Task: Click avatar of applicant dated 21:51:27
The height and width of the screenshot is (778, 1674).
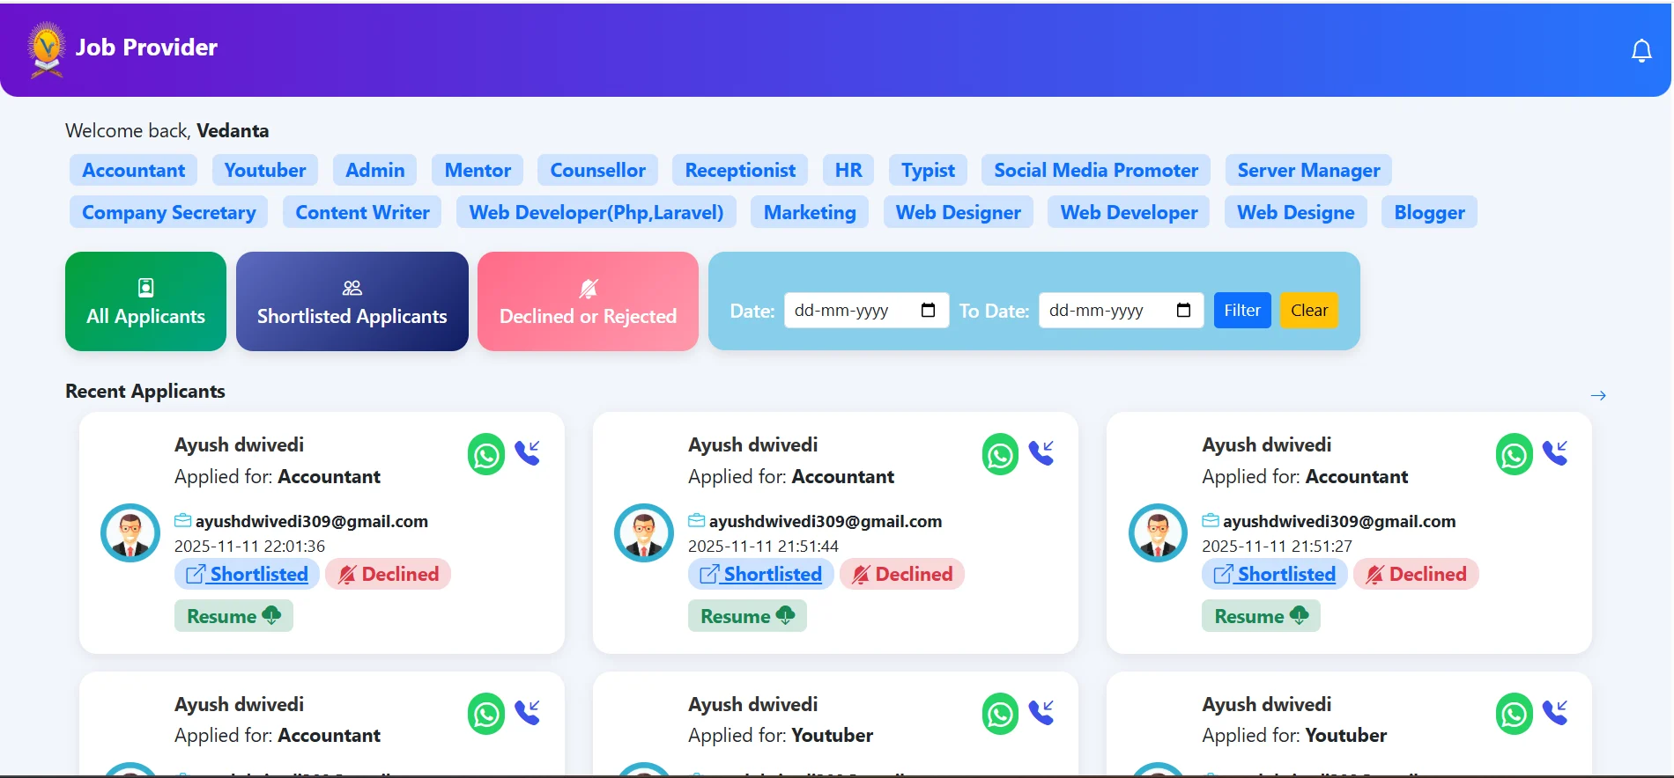Action: [1158, 532]
